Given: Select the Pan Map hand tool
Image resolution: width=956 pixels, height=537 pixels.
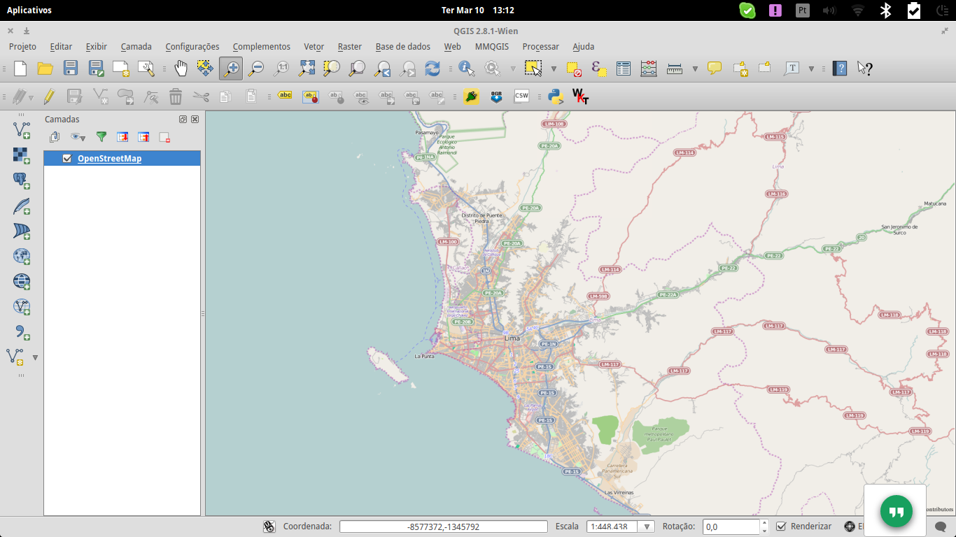Looking at the screenshot, I should click(x=181, y=68).
